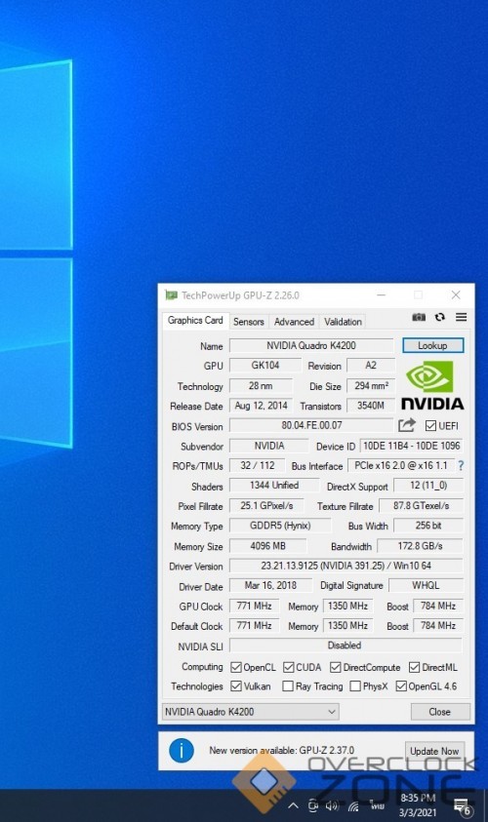Click the GPU-Z title bar app icon
The height and width of the screenshot is (822, 488).
(171, 295)
